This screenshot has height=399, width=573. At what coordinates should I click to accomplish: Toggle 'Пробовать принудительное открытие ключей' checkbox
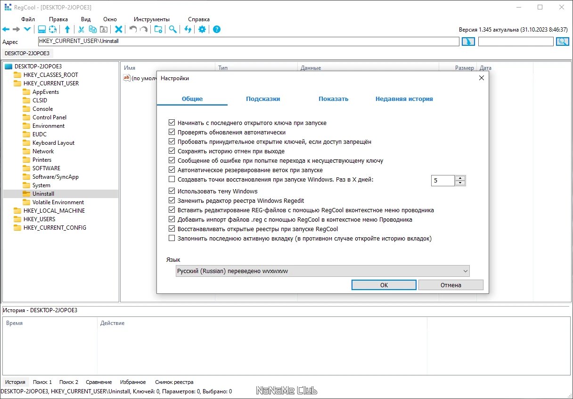[172, 141]
